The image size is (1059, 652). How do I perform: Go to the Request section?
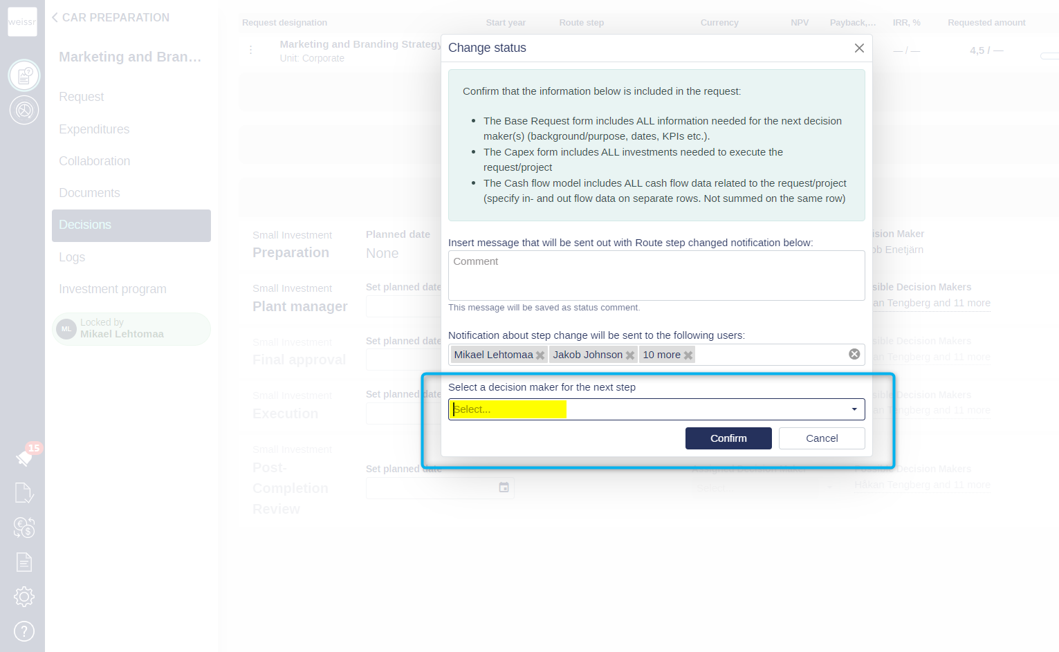[82, 97]
